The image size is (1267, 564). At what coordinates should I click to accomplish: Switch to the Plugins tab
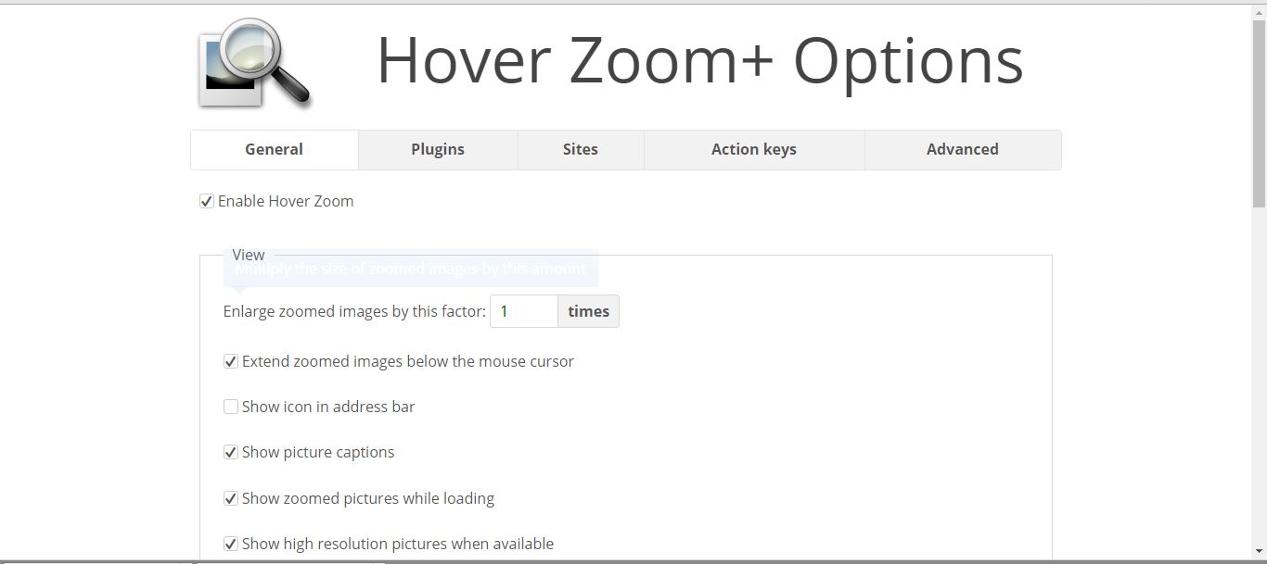tap(437, 149)
